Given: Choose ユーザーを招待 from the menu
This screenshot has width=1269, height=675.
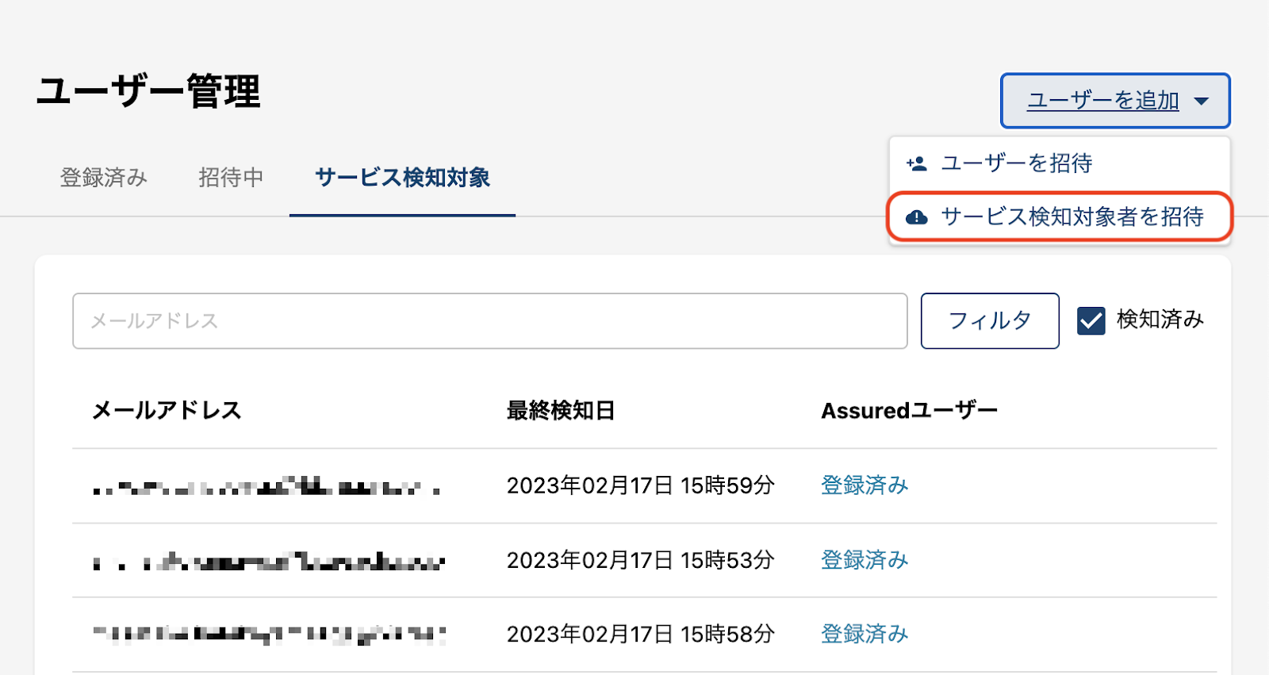Looking at the screenshot, I should click(x=1016, y=163).
